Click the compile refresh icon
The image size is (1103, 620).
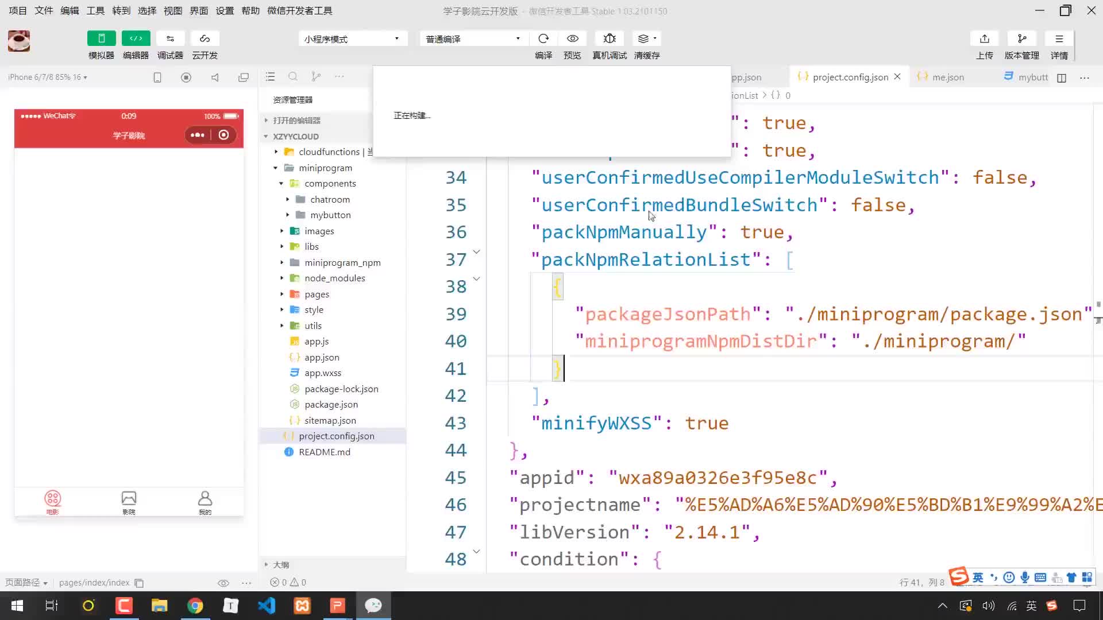(543, 38)
